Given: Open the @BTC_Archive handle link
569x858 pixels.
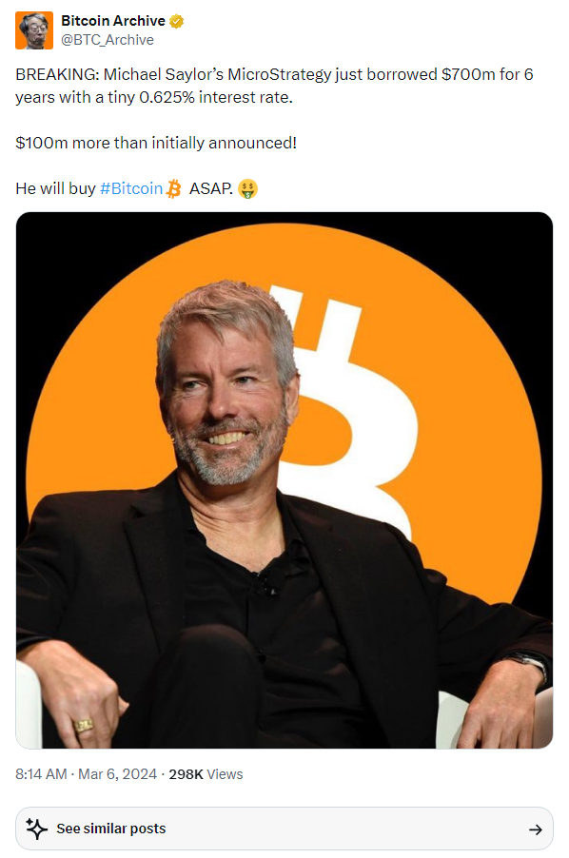Looking at the screenshot, I should tap(108, 40).
